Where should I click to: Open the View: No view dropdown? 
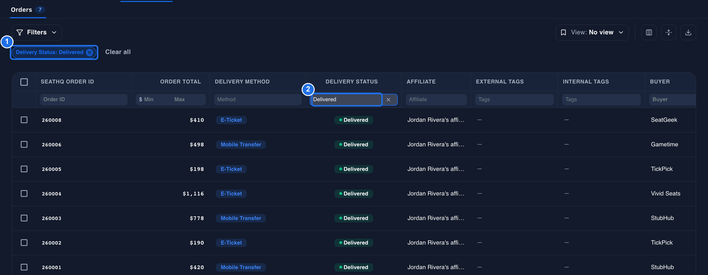coord(592,32)
